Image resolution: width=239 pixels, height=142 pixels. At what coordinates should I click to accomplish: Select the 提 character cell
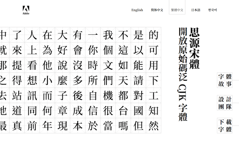pyautogui.click(x=17, y=65)
